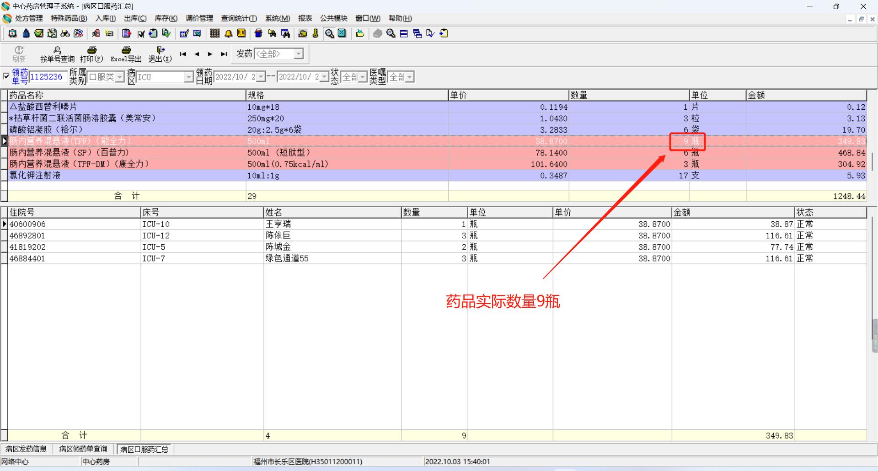Viewport: 878px width, 471px height.
Task: Select the 病区口服药汇总 tab
Action: (x=145, y=449)
